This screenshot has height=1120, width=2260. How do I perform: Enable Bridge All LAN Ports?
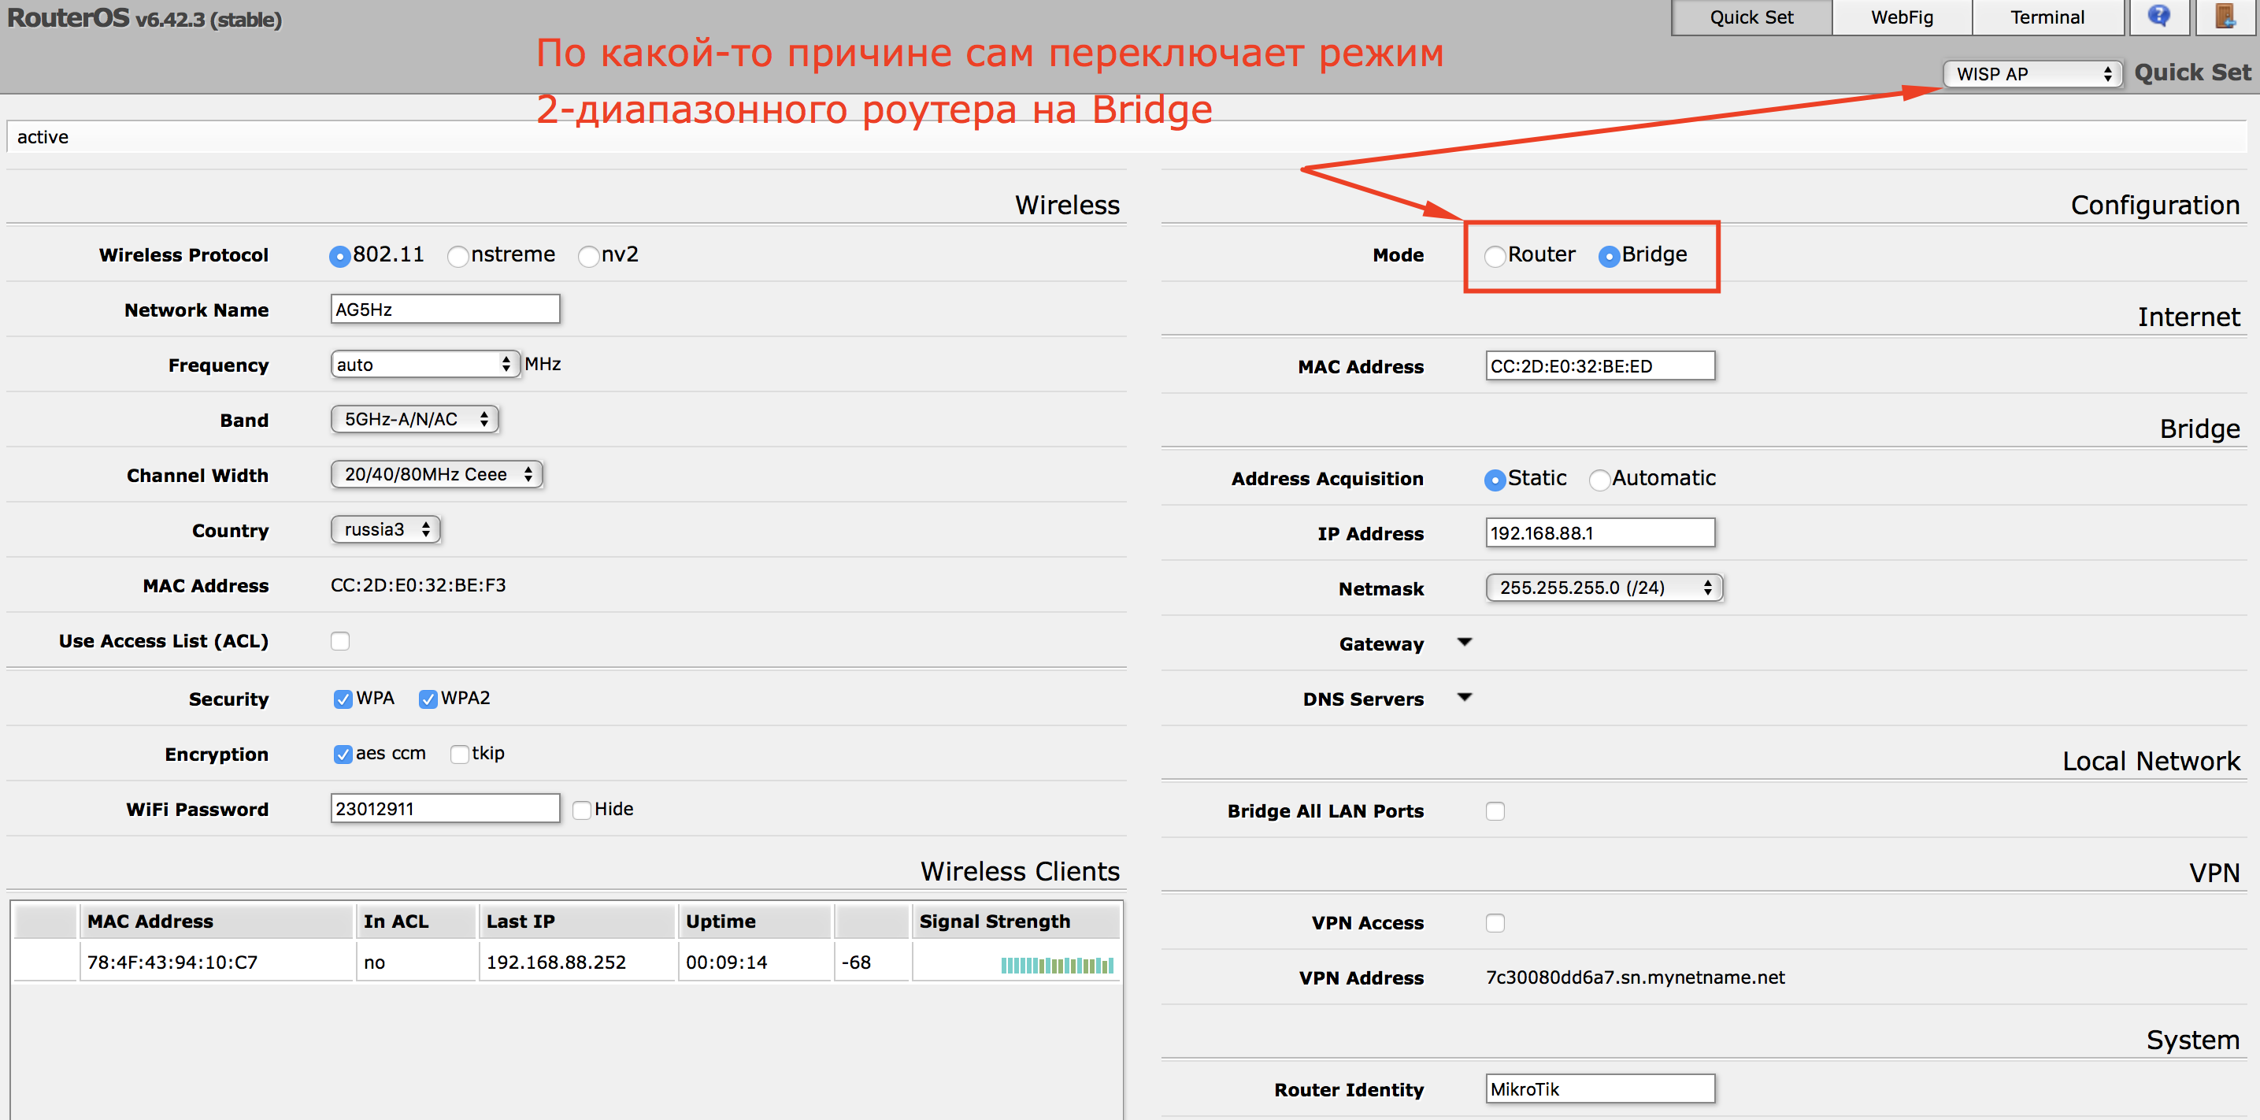point(1495,812)
